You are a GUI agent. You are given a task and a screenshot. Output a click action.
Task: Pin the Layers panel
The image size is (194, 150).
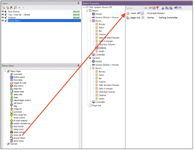click(79, 3)
